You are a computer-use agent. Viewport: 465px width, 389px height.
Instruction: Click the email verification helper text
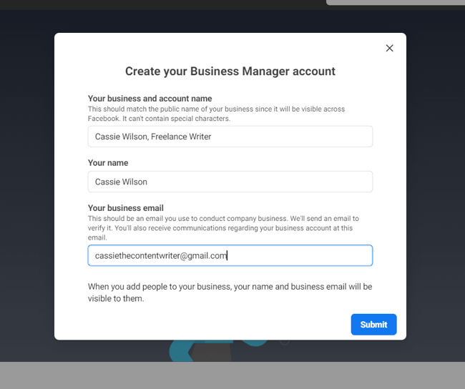[x=222, y=227]
